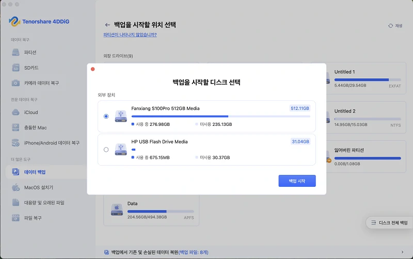Click the Fanxiang S100Pro 512GB Media name
Image resolution: width=413 pixels, height=259 pixels.
click(165, 108)
